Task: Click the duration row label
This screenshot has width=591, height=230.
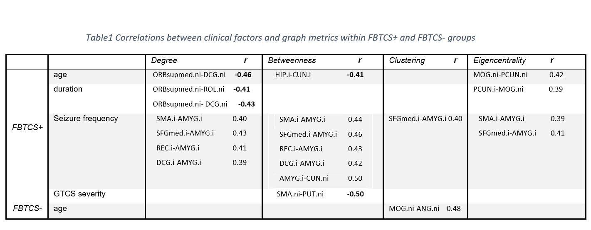Action: [68, 89]
